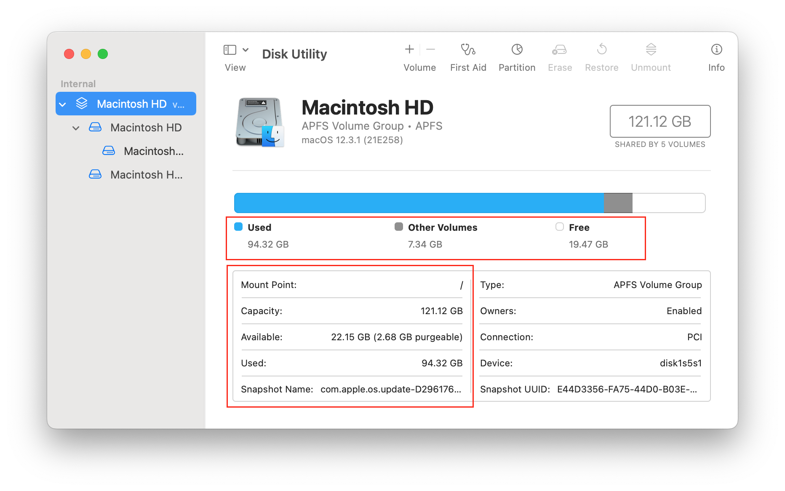Collapse the Macintosh HD volume group
The height and width of the screenshot is (491, 785).
click(x=76, y=128)
